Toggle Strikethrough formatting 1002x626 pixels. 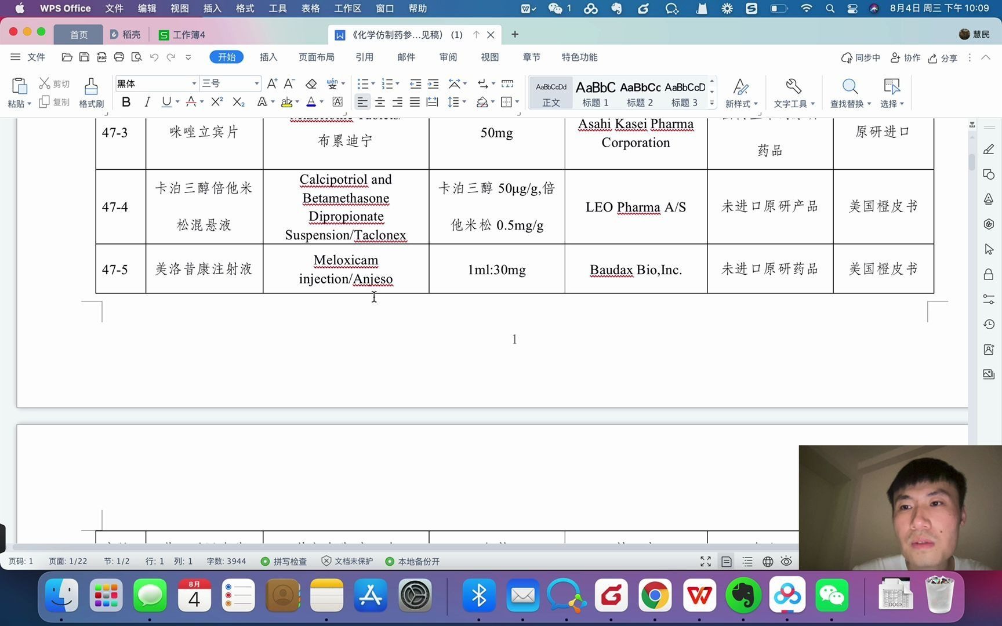191,102
